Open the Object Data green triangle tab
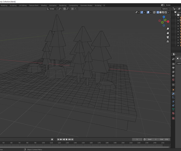181x151 pixels. tap(173, 109)
